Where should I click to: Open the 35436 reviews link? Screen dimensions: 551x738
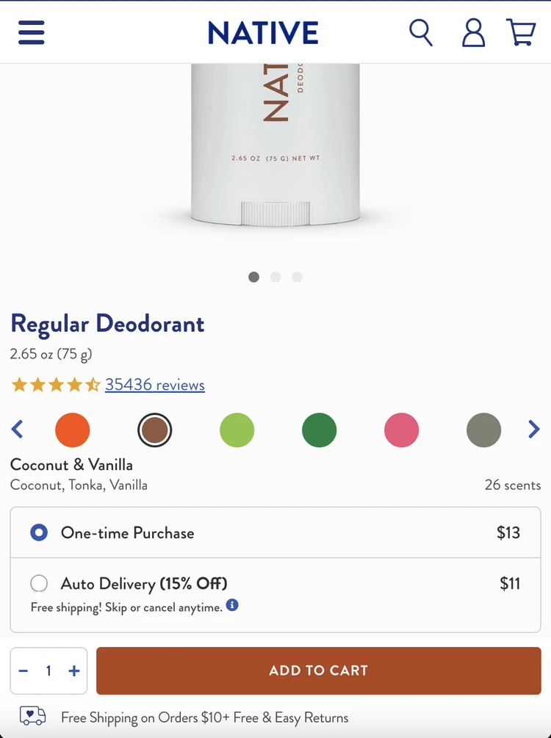click(x=155, y=385)
